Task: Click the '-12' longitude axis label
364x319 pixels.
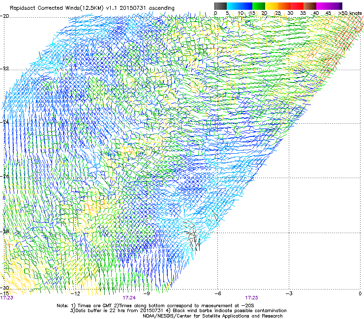Action: (75, 293)
